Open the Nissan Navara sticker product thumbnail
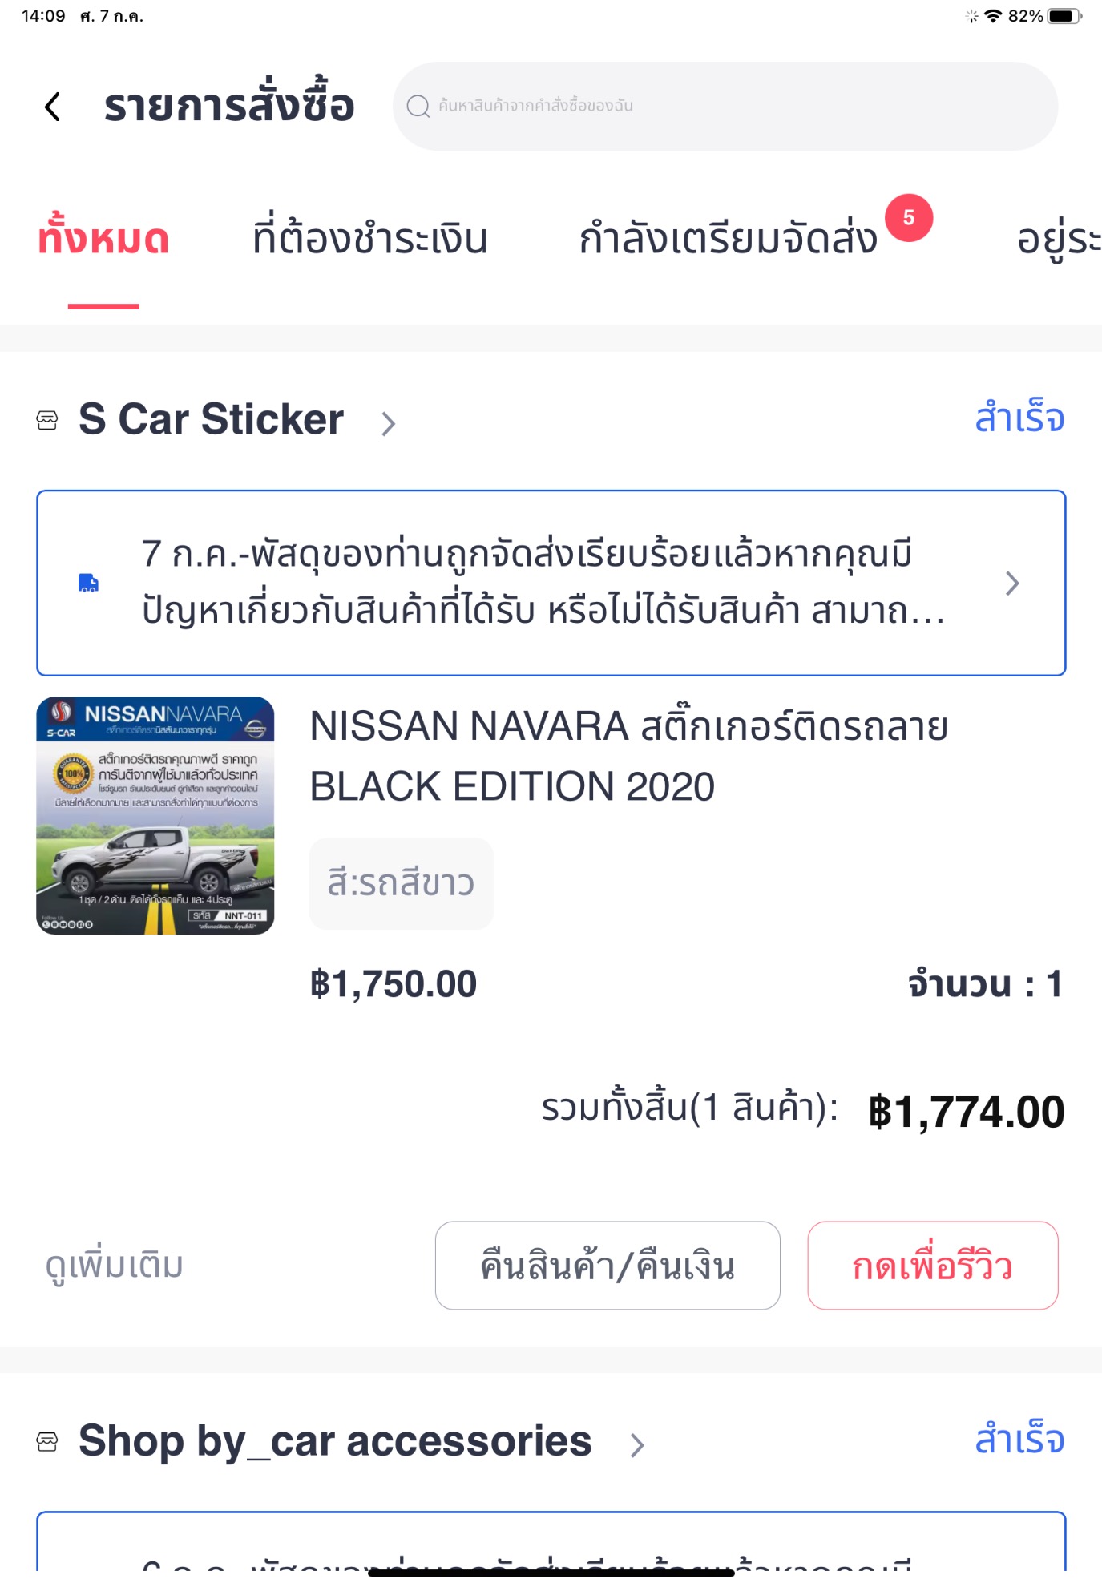This screenshot has width=1102, height=1587. click(155, 815)
